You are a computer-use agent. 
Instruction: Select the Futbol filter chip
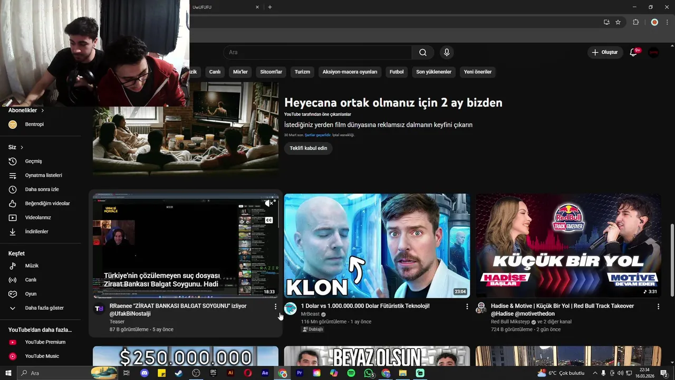pyautogui.click(x=397, y=72)
